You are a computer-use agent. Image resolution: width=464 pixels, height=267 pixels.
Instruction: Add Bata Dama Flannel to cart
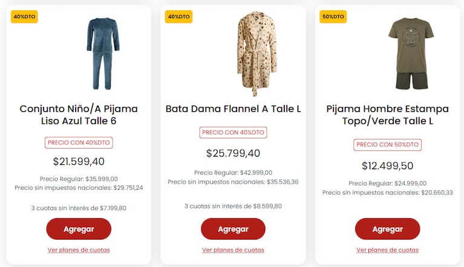coord(233,229)
